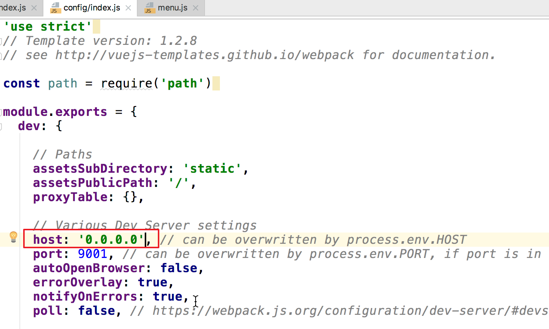Select the config/index.js tab
549x329 pixels.
[92, 8]
